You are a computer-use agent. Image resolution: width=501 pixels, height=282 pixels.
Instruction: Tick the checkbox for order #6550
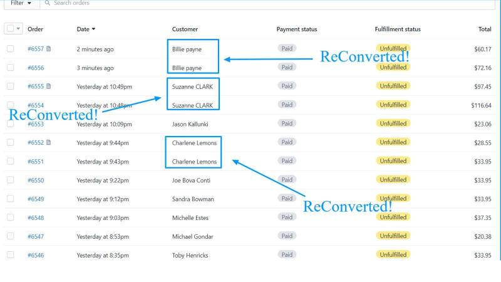(x=10, y=180)
